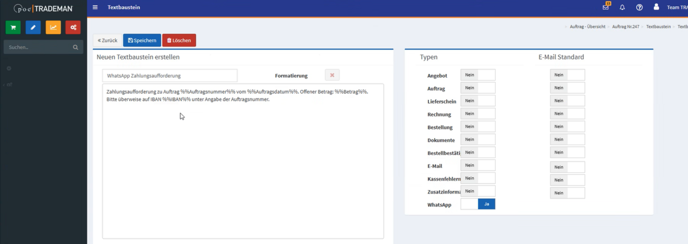Save with the Speichern button
Viewport: 688px width, 244px height.
pyautogui.click(x=142, y=40)
